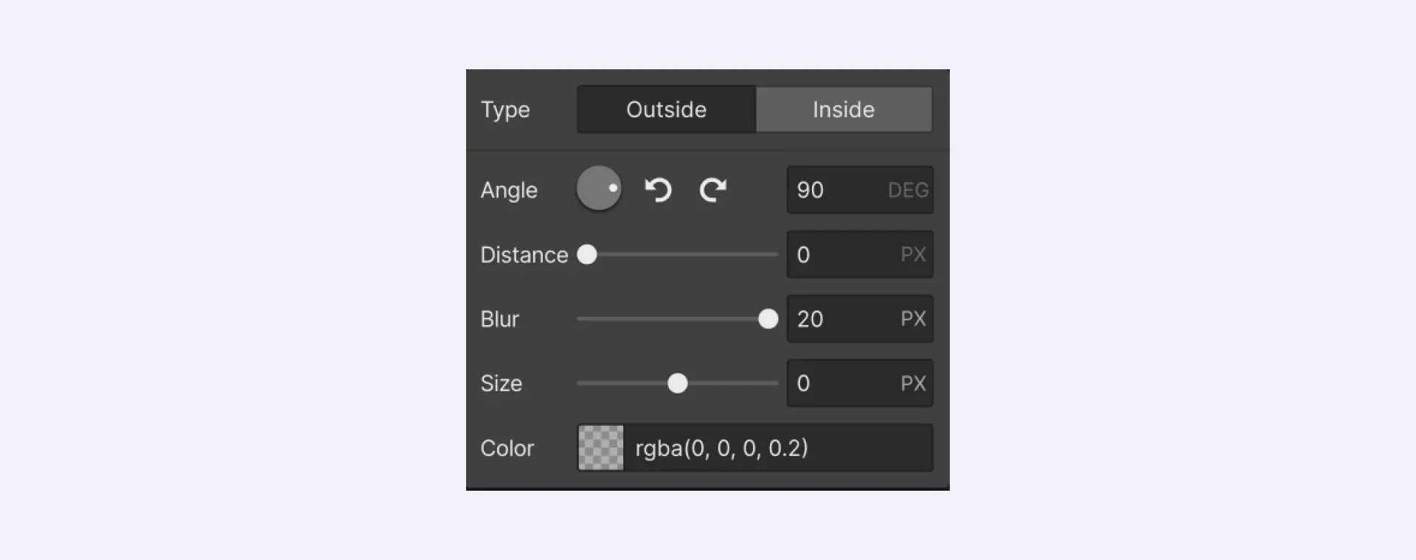Click the Blur value input showing 20
Image resolution: width=1416 pixels, height=560 pixels.
point(860,319)
